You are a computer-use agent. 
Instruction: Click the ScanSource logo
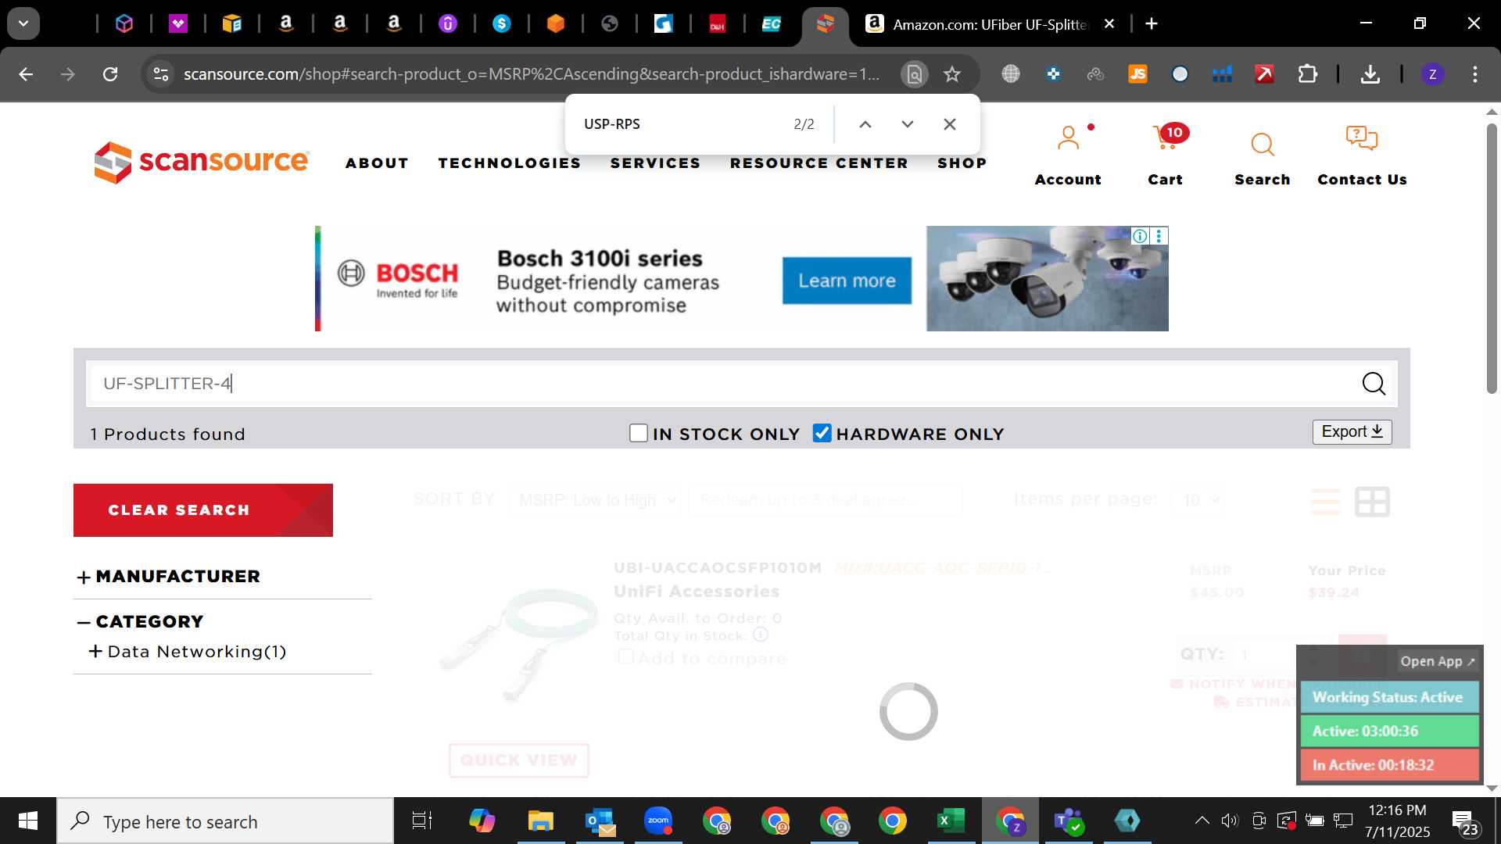pos(202,162)
